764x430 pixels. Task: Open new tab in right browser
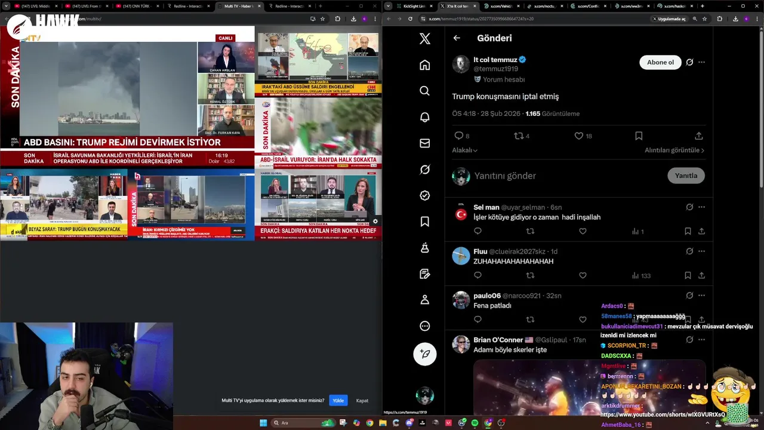click(x=702, y=6)
